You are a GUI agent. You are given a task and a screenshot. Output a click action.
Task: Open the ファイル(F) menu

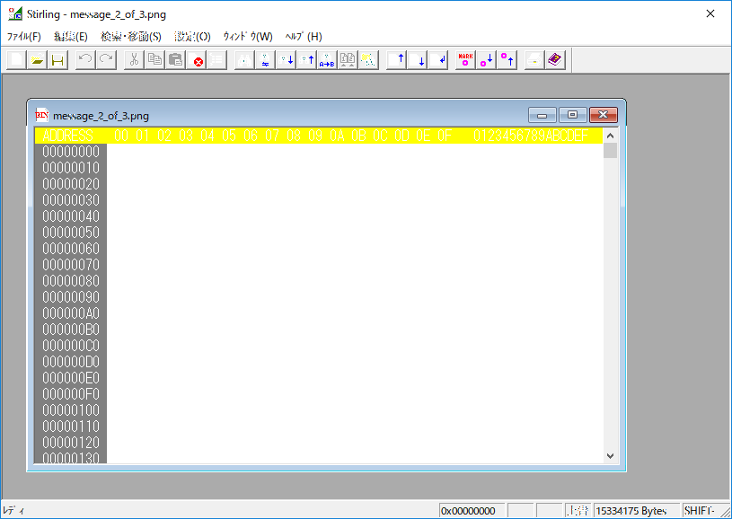click(x=24, y=37)
